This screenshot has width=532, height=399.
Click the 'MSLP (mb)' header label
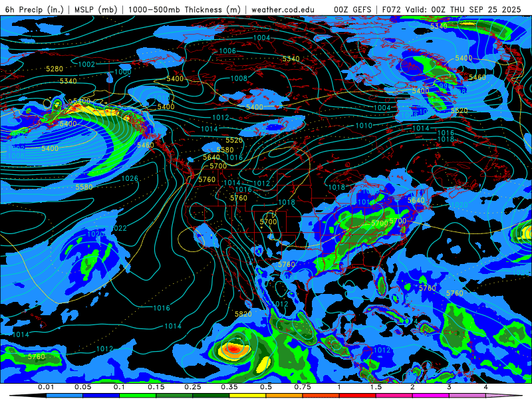[x=96, y=9]
